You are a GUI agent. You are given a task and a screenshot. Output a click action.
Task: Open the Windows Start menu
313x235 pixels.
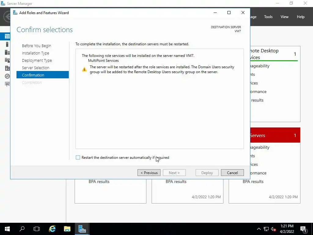[x=7, y=229]
